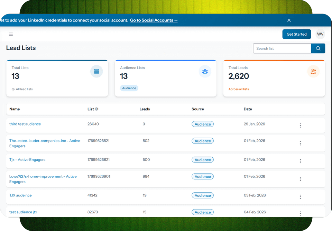Follow the Go to Social Accounts link
Screen dimensions: 332x231
[x=154, y=20]
